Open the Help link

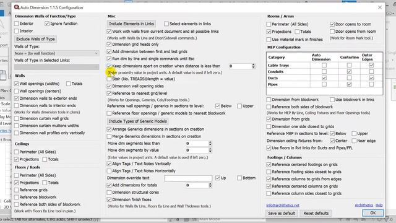pos(379,205)
